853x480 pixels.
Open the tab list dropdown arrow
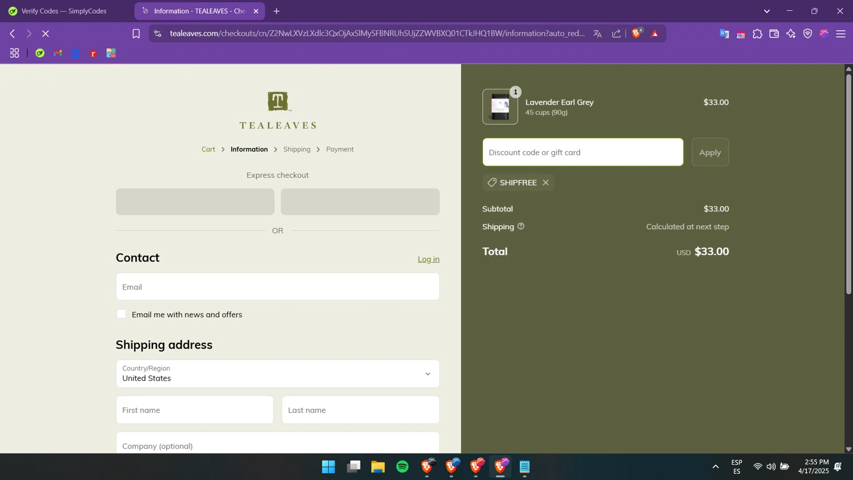click(767, 11)
